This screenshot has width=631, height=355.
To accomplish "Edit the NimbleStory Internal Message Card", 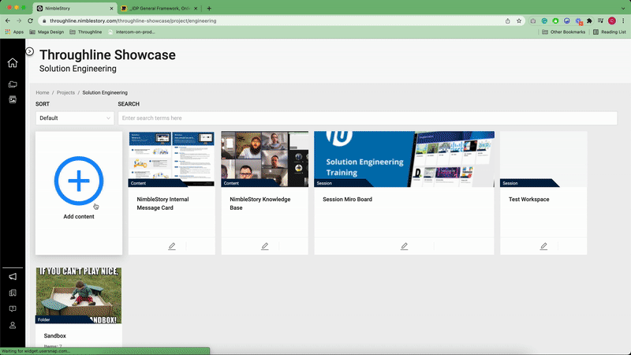I will click(x=172, y=246).
